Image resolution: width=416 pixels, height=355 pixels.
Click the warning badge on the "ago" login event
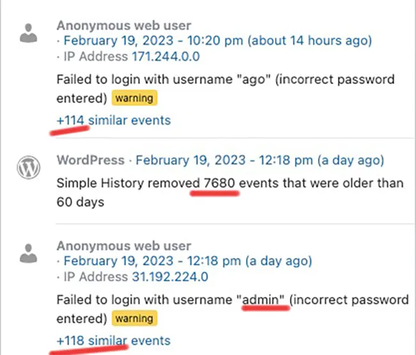pos(134,98)
